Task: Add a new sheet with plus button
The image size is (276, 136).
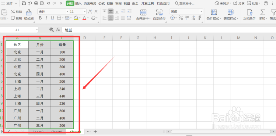Action: [x=95, y=131]
